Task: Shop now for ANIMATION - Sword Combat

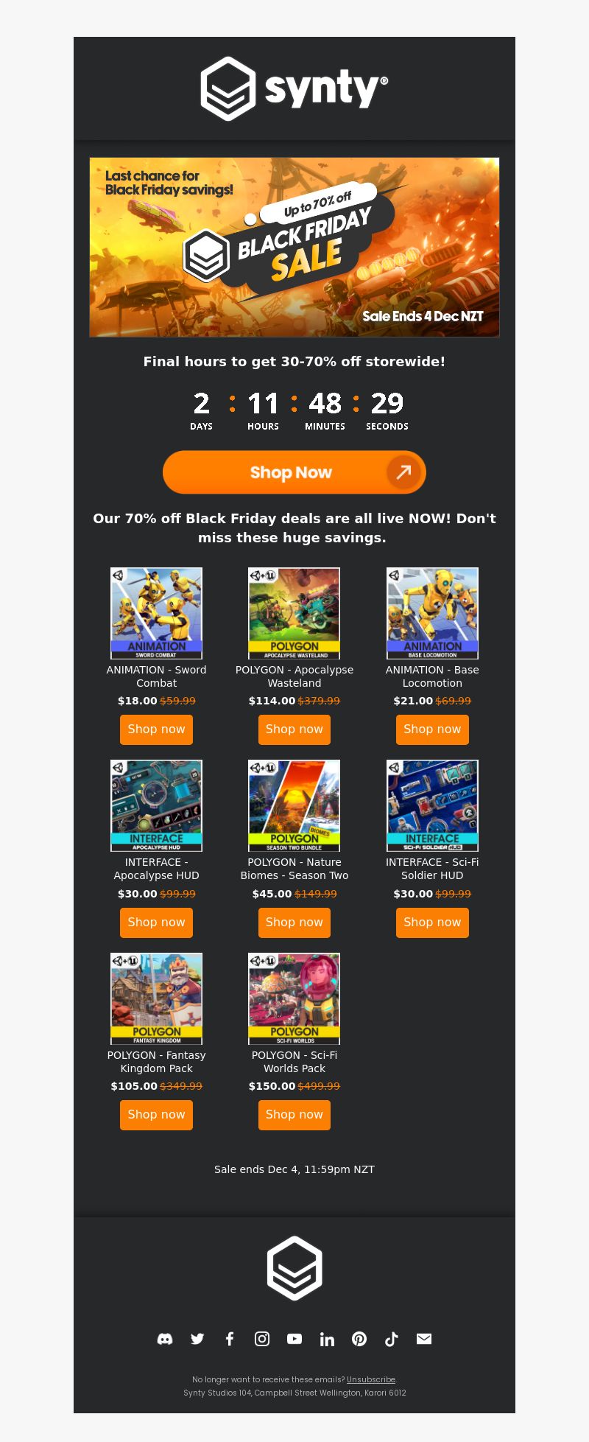Action: [156, 729]
